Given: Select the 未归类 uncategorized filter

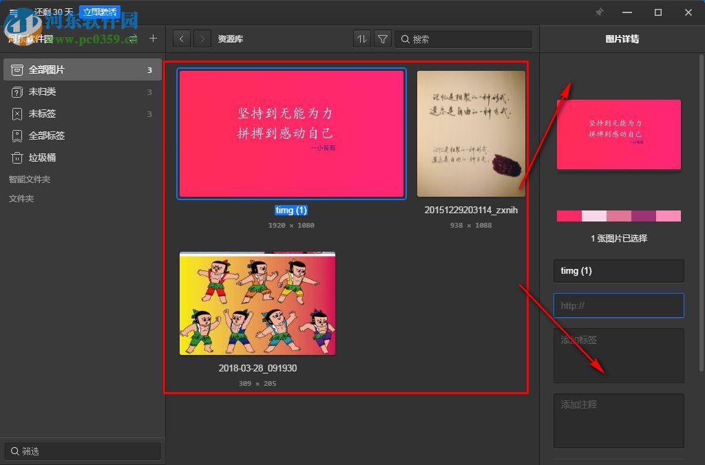Looking at the screenshot, I should pos(41,91).
